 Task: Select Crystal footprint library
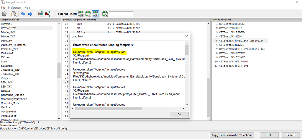coord(6,24)
